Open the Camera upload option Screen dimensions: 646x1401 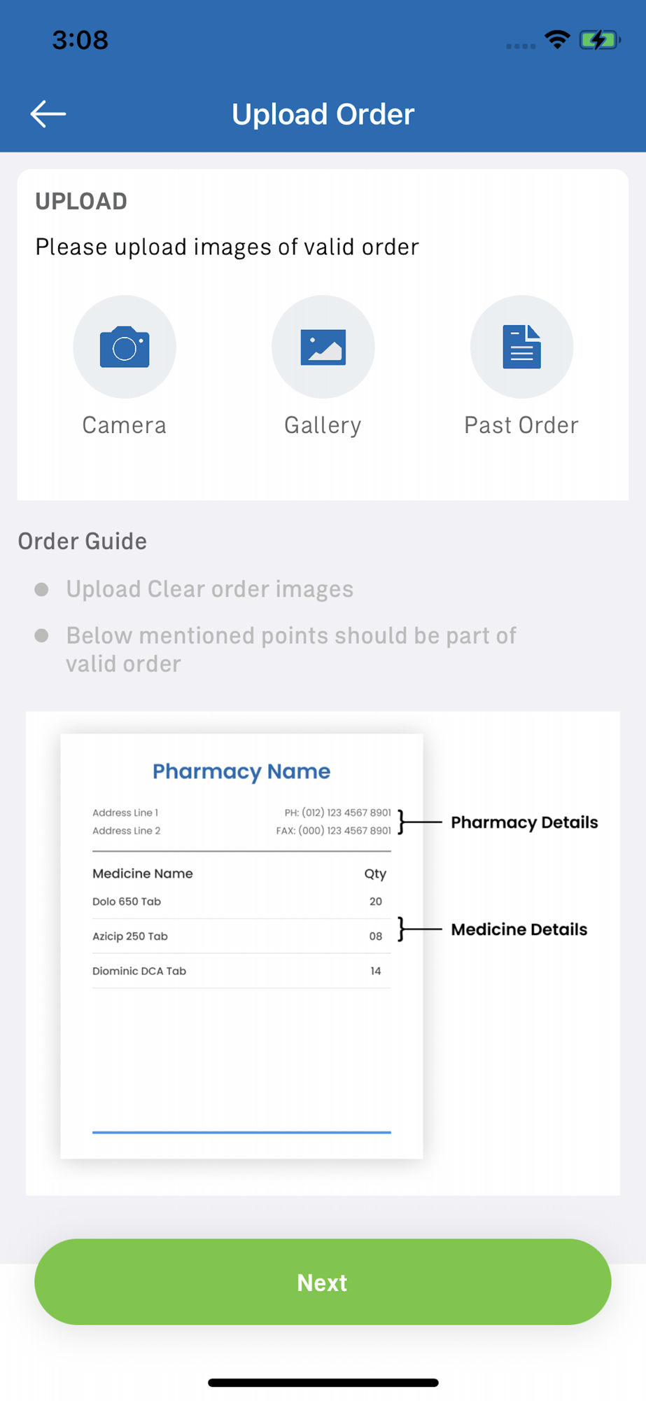[125, 347]
